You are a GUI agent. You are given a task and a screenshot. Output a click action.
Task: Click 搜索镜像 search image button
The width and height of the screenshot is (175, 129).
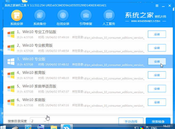click(x=158, y=122)
